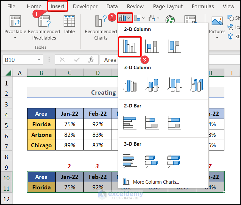Image resolution: width=241 pixels, height=205 pixels.
Task: Select 3-D 100% Stacked Column chart
Action: pos(174,84)
